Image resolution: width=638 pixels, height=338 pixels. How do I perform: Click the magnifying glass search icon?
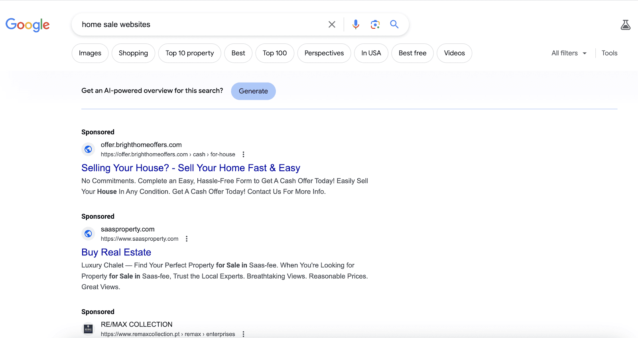[x=394, y=24]
